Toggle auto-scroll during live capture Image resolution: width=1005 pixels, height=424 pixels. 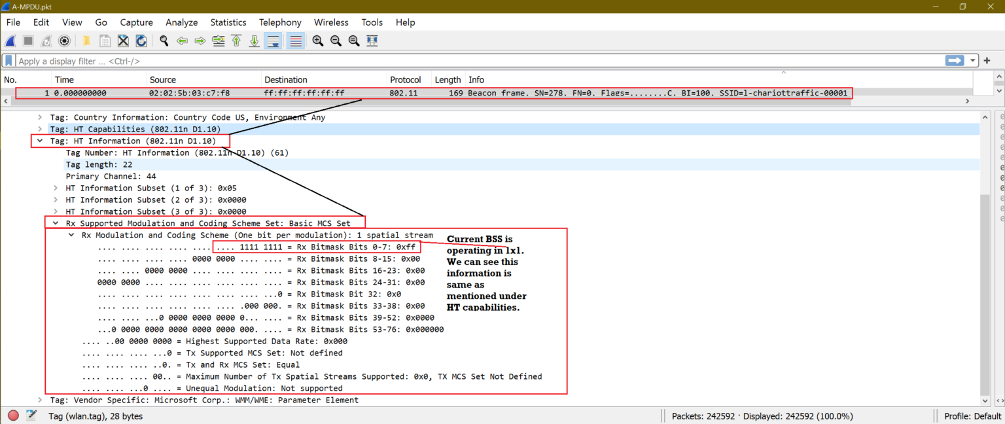coord(273,41)
